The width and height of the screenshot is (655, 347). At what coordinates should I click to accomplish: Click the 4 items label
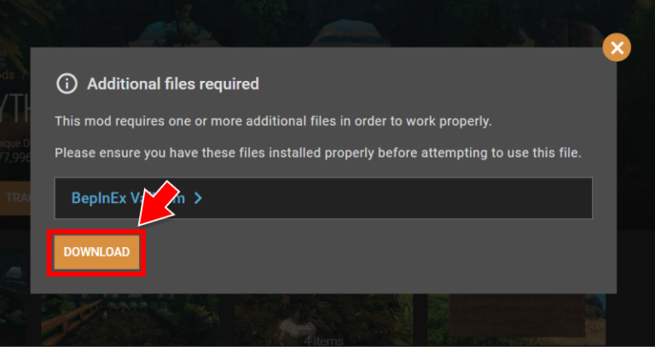[323, 341]
